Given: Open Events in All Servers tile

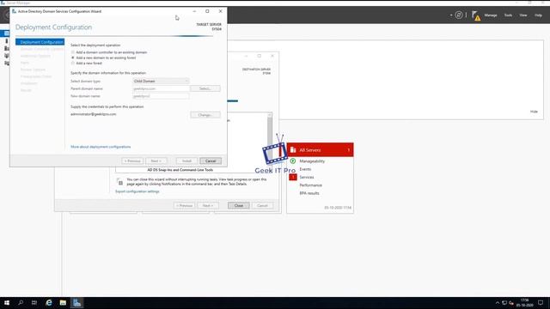Looking at the screenshot, I should (x=305, y=169).
